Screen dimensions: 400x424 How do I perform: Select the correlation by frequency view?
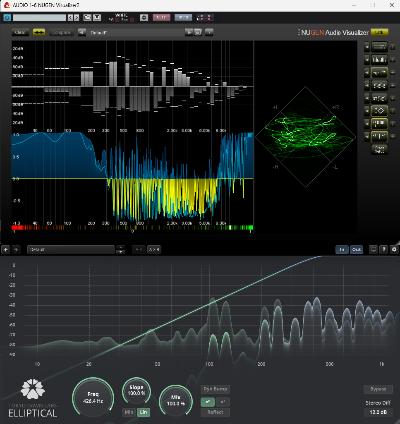379,124
